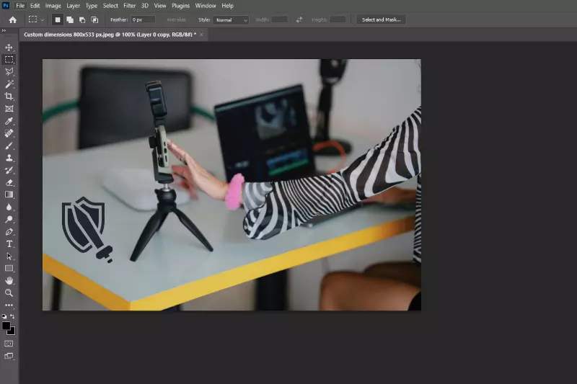Screen dimensions: 577x384
Task: Open the Window menu
Action: pyautogui.click(x=206, y=6)
